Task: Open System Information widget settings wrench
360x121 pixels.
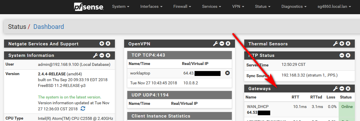Action: click(x=95, y=55)
